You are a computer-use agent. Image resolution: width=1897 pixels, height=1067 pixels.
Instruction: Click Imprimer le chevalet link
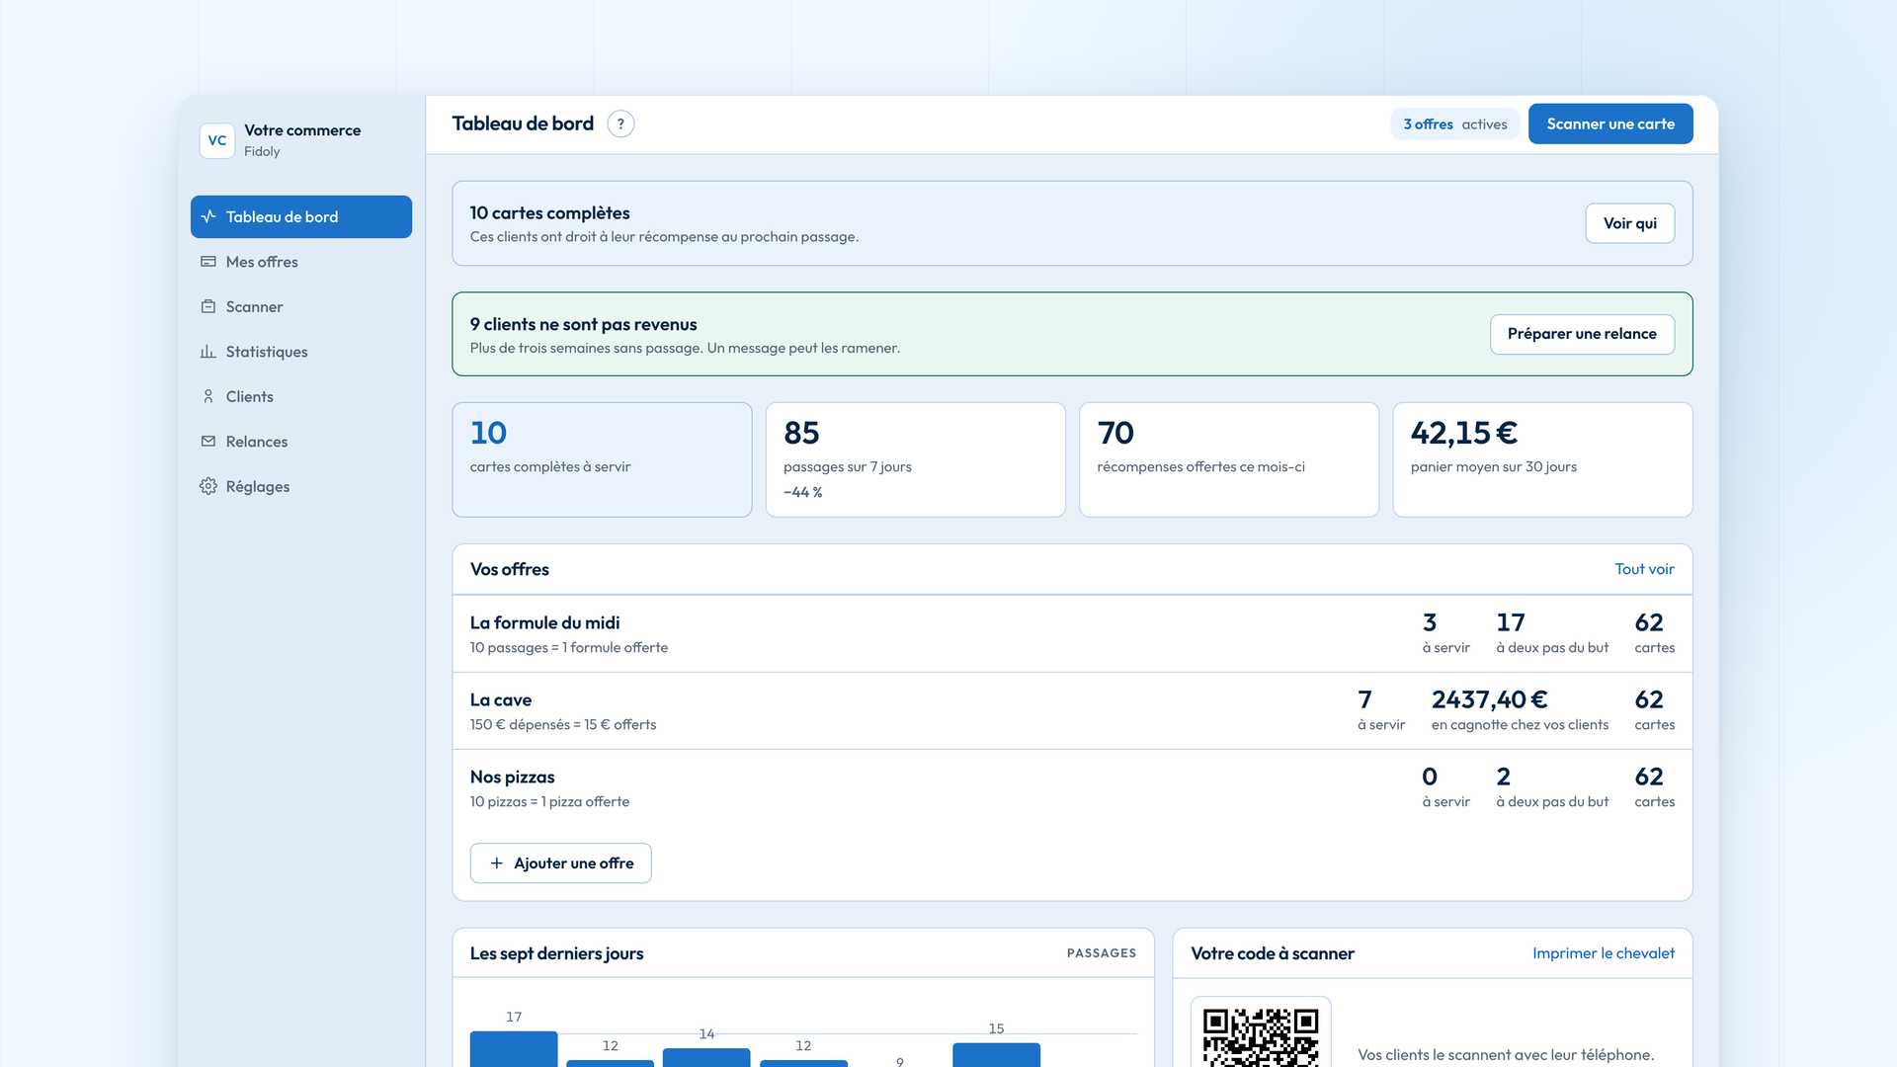pyautogui.click(x=1604, y=953)
